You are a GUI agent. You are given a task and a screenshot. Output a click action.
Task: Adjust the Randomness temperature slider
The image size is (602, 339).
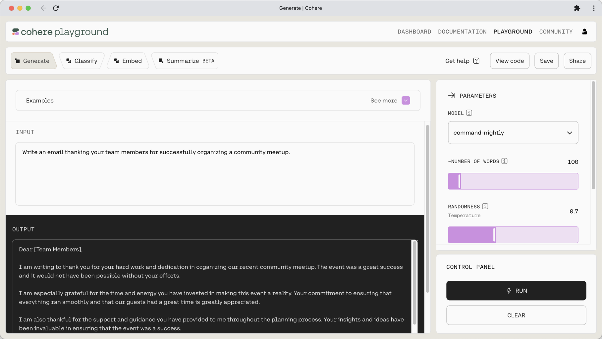click(x=513, y=235)
